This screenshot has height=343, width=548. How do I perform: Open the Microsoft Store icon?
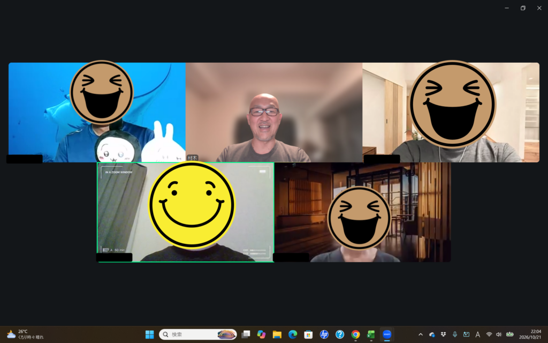click(308, 334)
